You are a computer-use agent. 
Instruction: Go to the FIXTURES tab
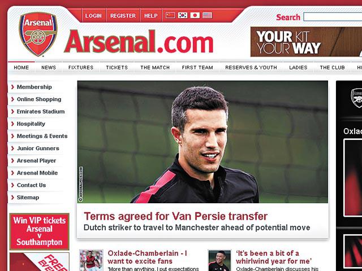(x=81, y=68)
